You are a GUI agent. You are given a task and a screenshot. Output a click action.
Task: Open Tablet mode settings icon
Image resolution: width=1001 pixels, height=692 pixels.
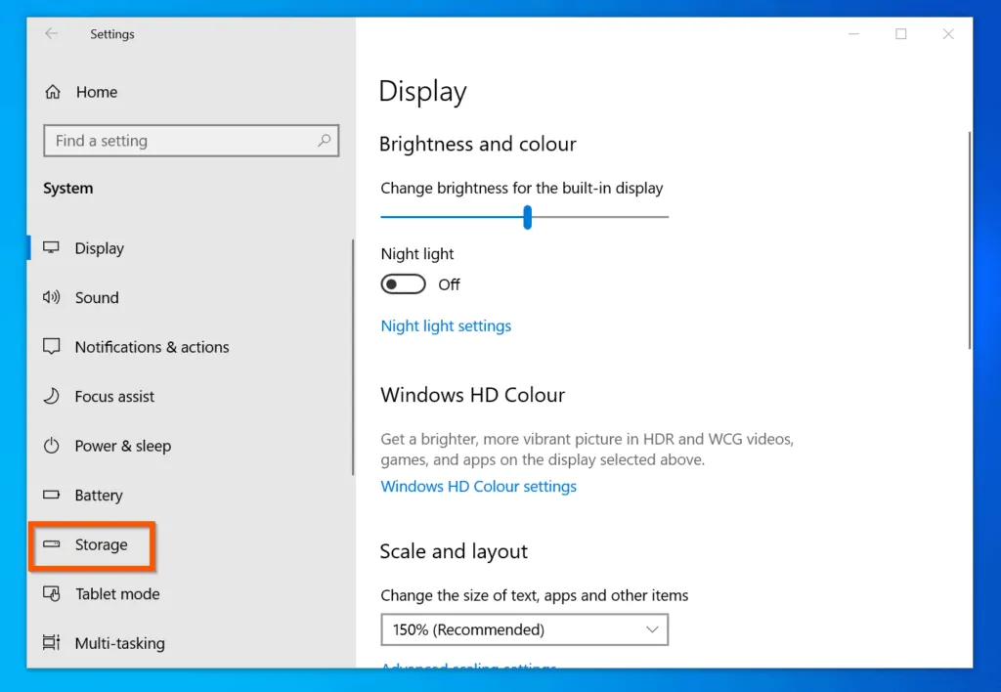coord(51,594)
